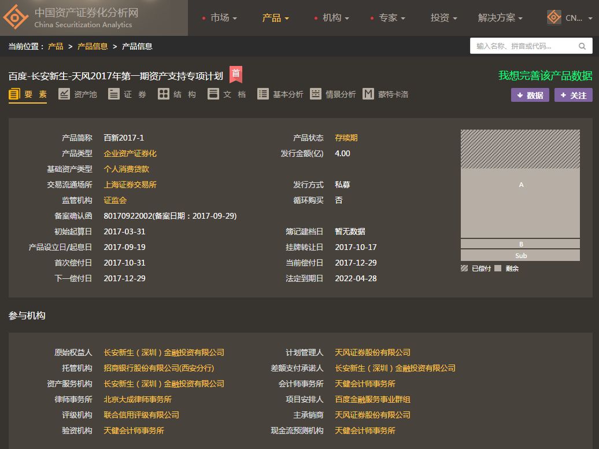The image size is (599, 449).
Task: Switch to the 文档 tab
Action: 227,94
